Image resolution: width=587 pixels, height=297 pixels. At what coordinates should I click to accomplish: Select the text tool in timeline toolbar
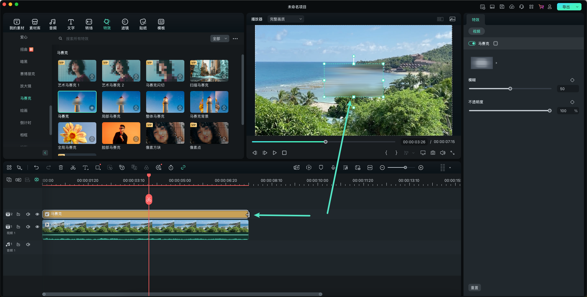tap(85, 167)
